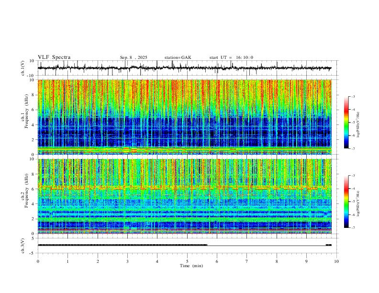
Task: Click the "-7" label on ch.1 colorbar
Action: click(353, 148)
